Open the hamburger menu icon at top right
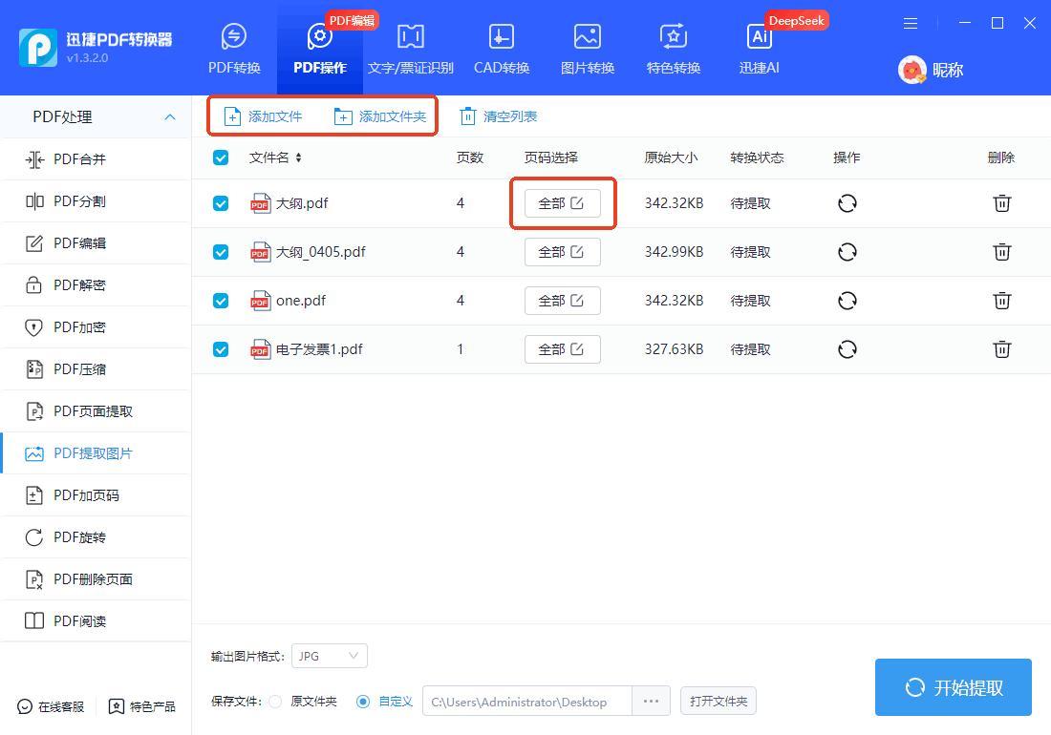 (x=911, y=23)
